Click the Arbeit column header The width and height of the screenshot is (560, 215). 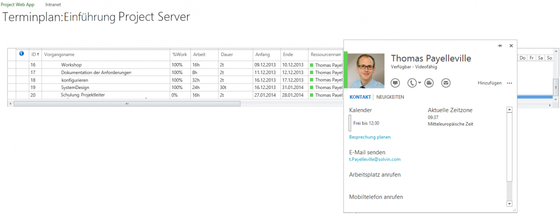tap(204, 55)
